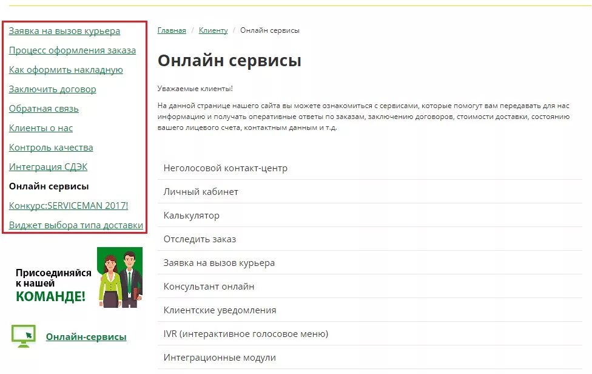
Task: Open the 'Процесс оформления заказа' page
Action: click(72, 50)
